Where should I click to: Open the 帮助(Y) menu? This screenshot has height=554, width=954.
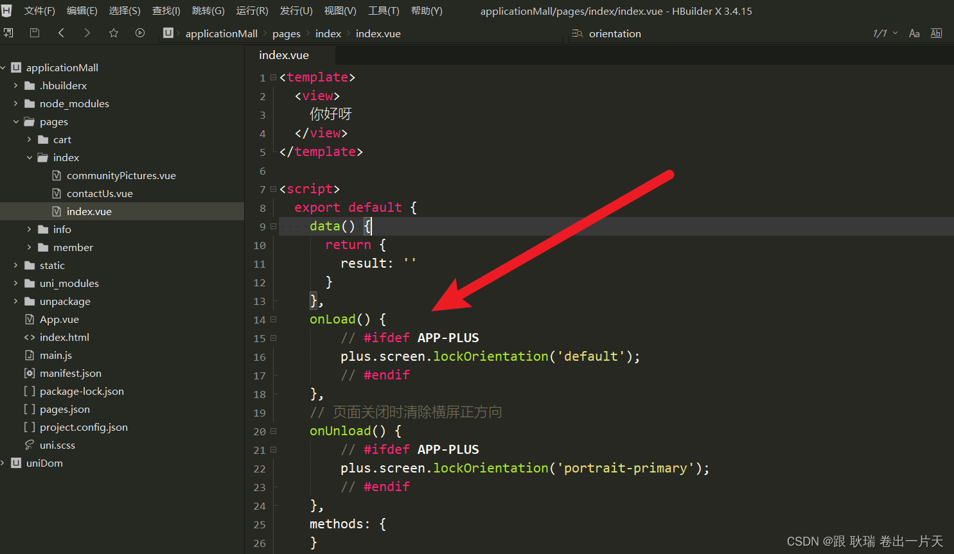[x=427, y=11]
